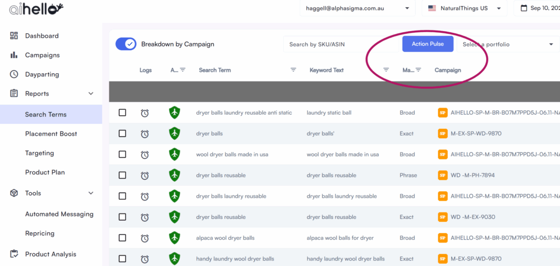Check the box for 'laundry static ball' row
560x266 pixels.
[x=122, y=113]
